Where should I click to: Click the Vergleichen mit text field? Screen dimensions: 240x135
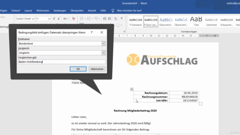61,61
